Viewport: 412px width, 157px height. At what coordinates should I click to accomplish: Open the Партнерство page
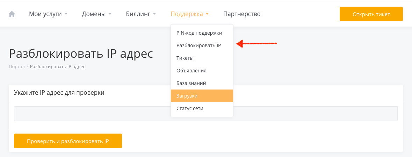(242, 14)
